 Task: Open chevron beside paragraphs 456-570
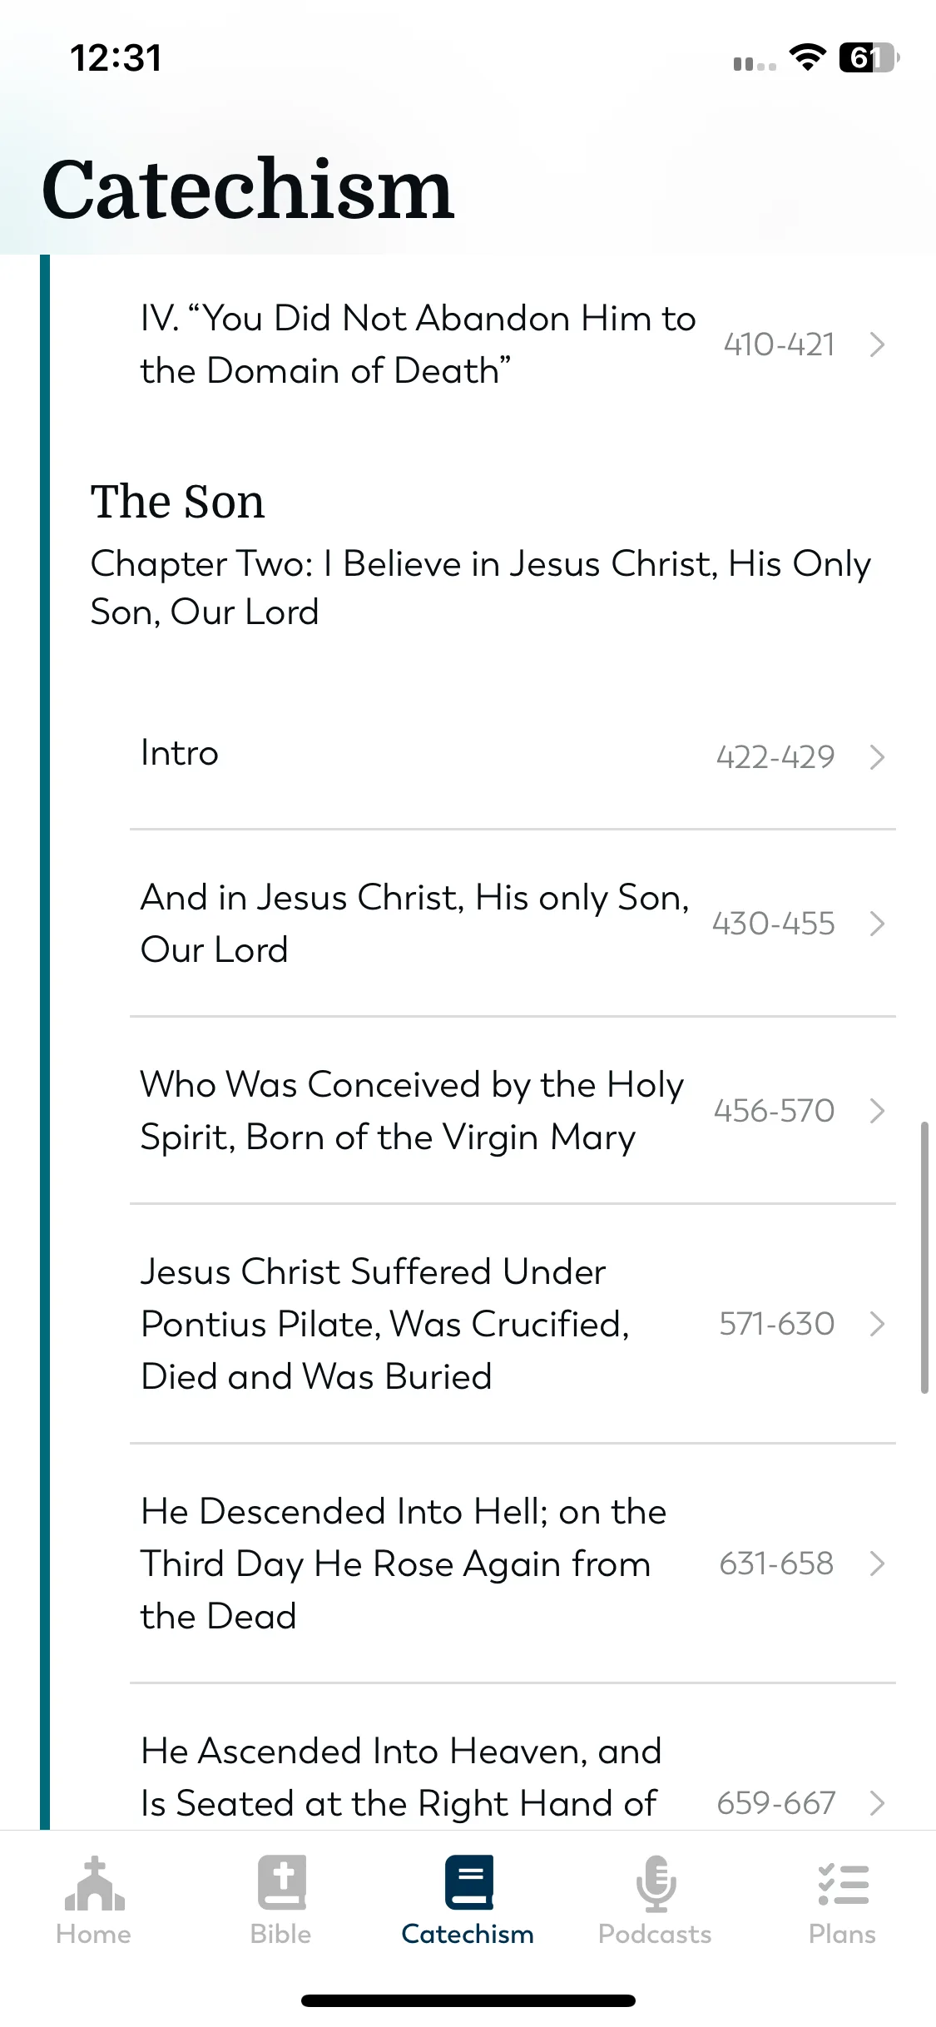point(877,1111)
